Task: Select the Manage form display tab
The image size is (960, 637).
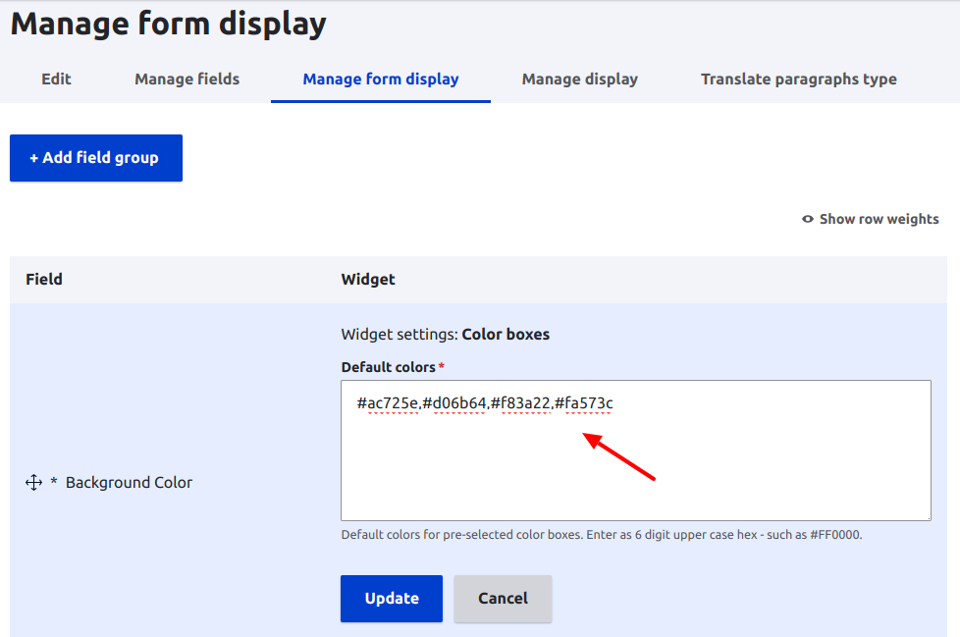Action: [x=380, y=79]
